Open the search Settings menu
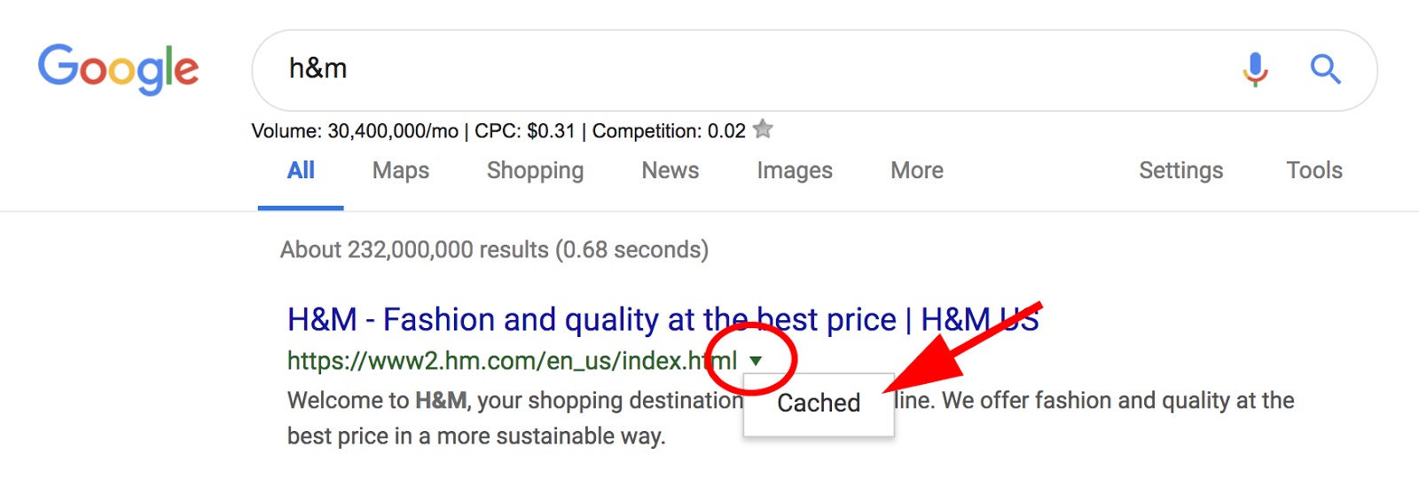 point(1180,170)
